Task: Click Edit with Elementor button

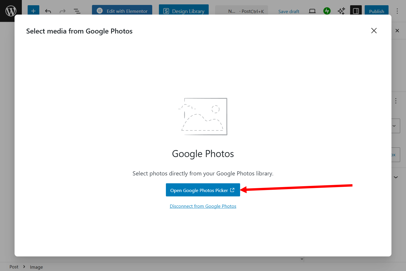Action: click(x=122, y=11)
